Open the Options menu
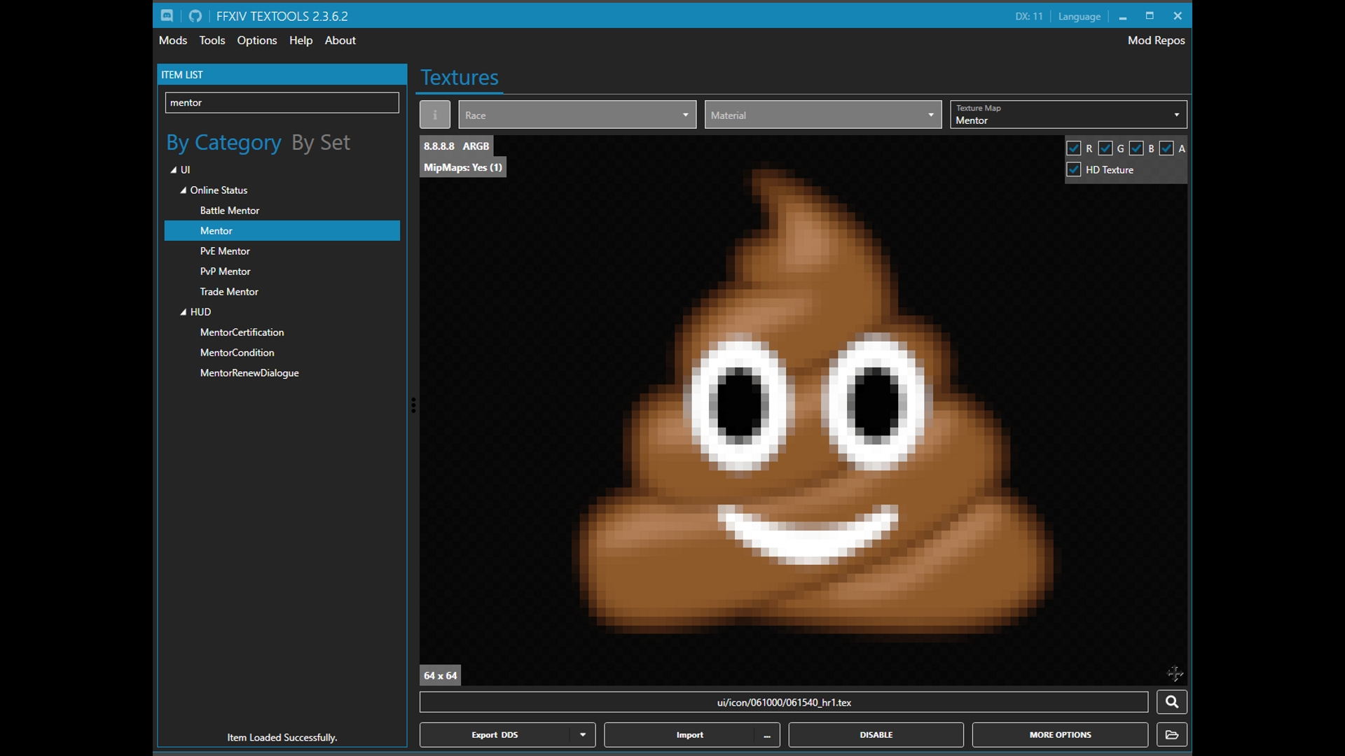The image size is (1345, 756). point(257,41)
